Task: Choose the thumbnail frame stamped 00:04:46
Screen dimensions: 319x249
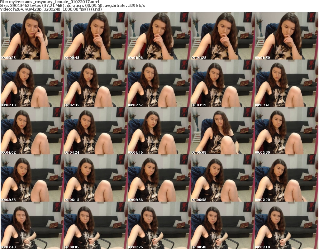Action: [159, 131]
